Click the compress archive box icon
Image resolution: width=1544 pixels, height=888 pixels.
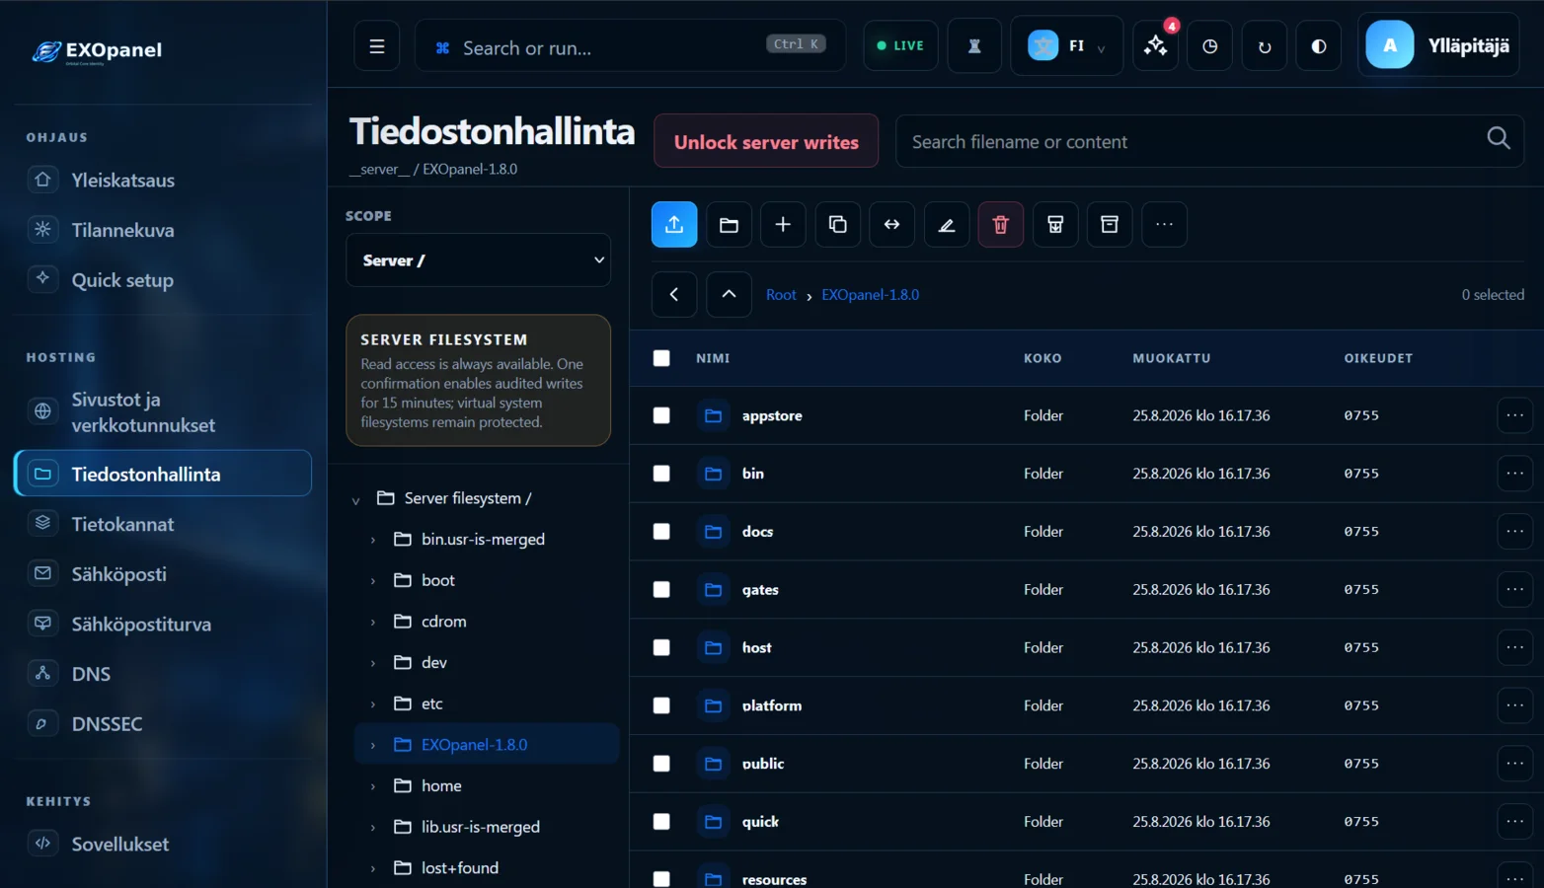click(1110, 224)
